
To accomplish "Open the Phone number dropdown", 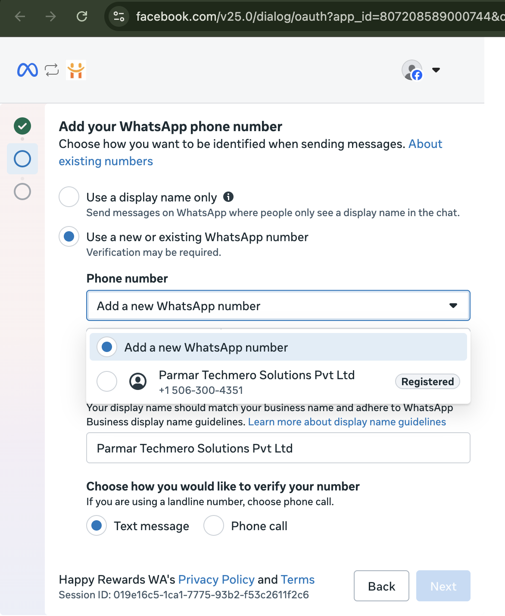I will point(278,305).
